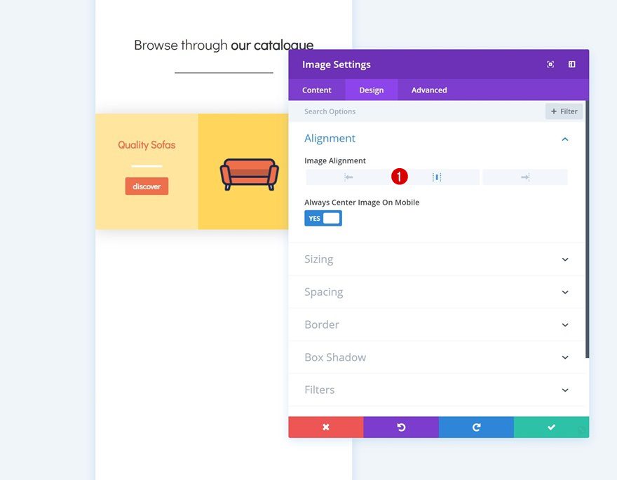This screenshot has height=480, width=617.
Task: Align the image to the left
Action: (x=348, y=177)
